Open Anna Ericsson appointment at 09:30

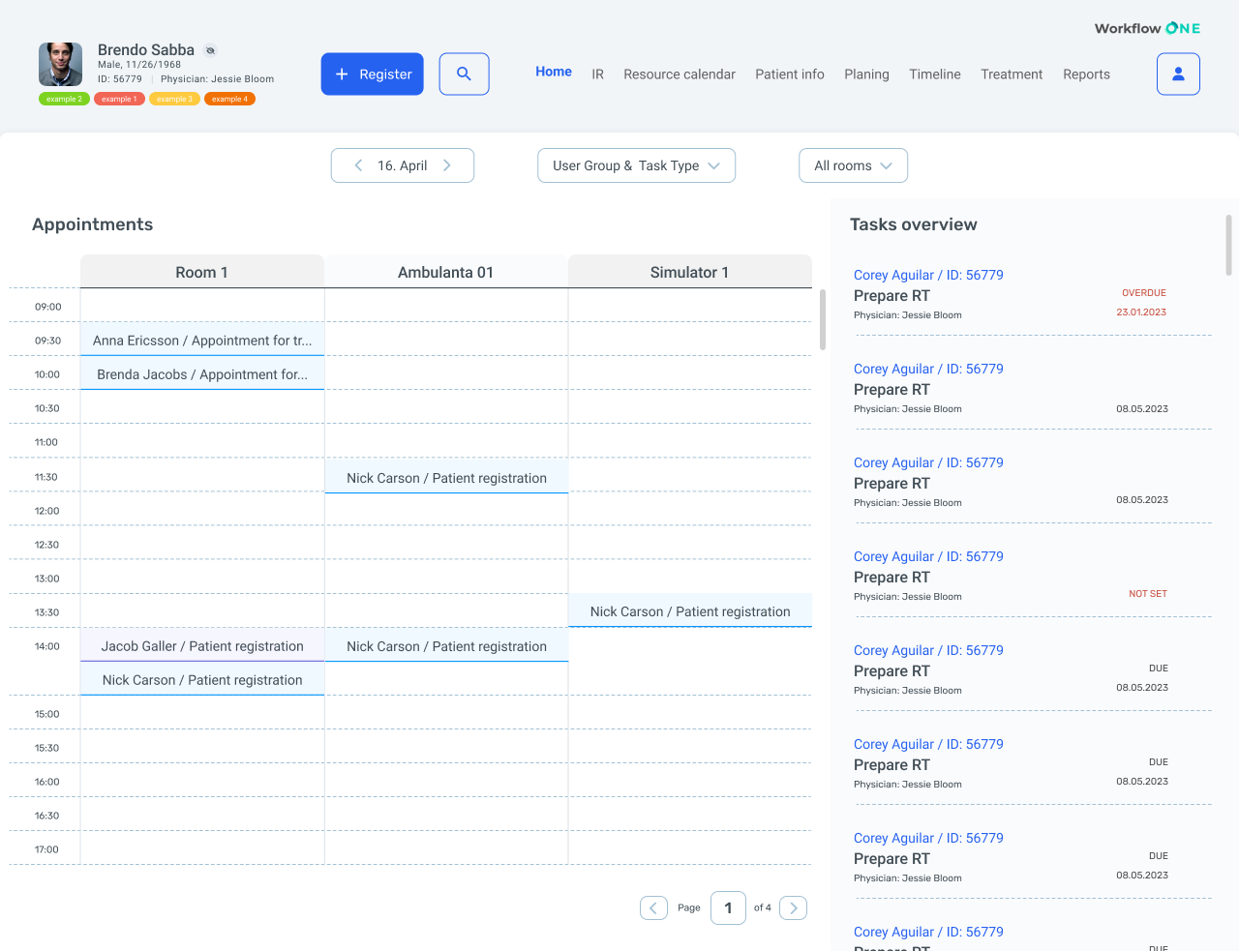[x=202, y=340]
